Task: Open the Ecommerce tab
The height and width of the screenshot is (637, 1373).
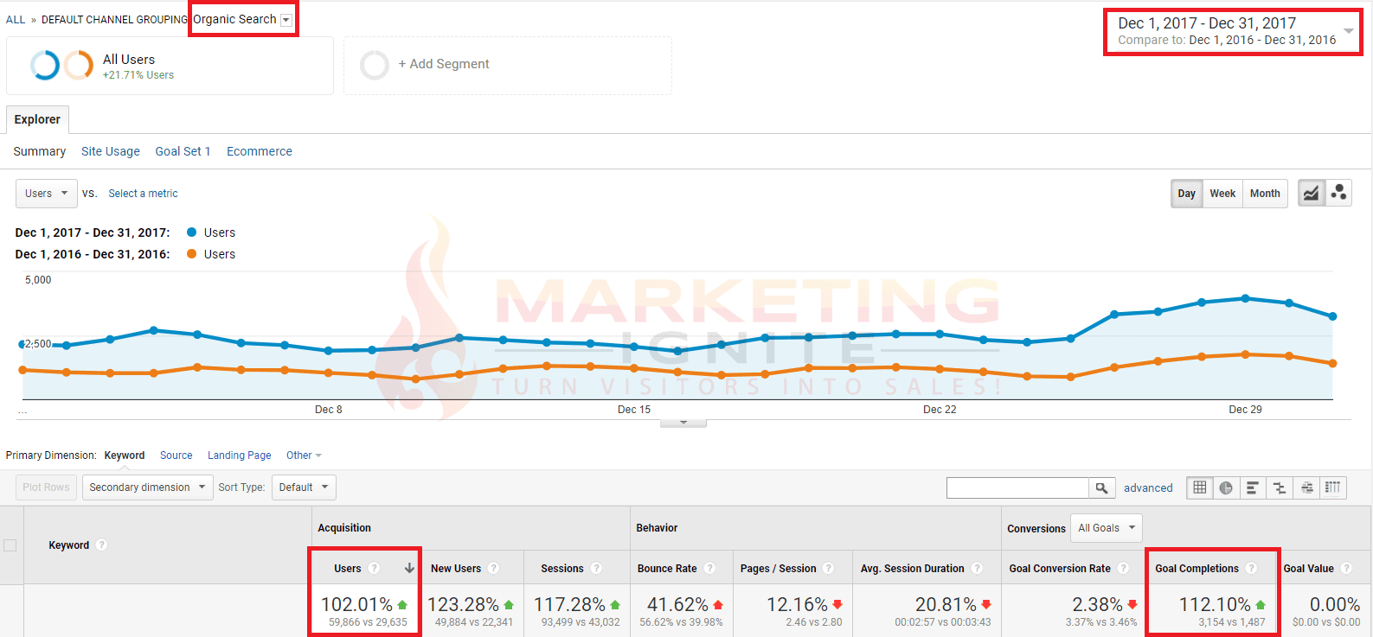Action: pos(259,151)
